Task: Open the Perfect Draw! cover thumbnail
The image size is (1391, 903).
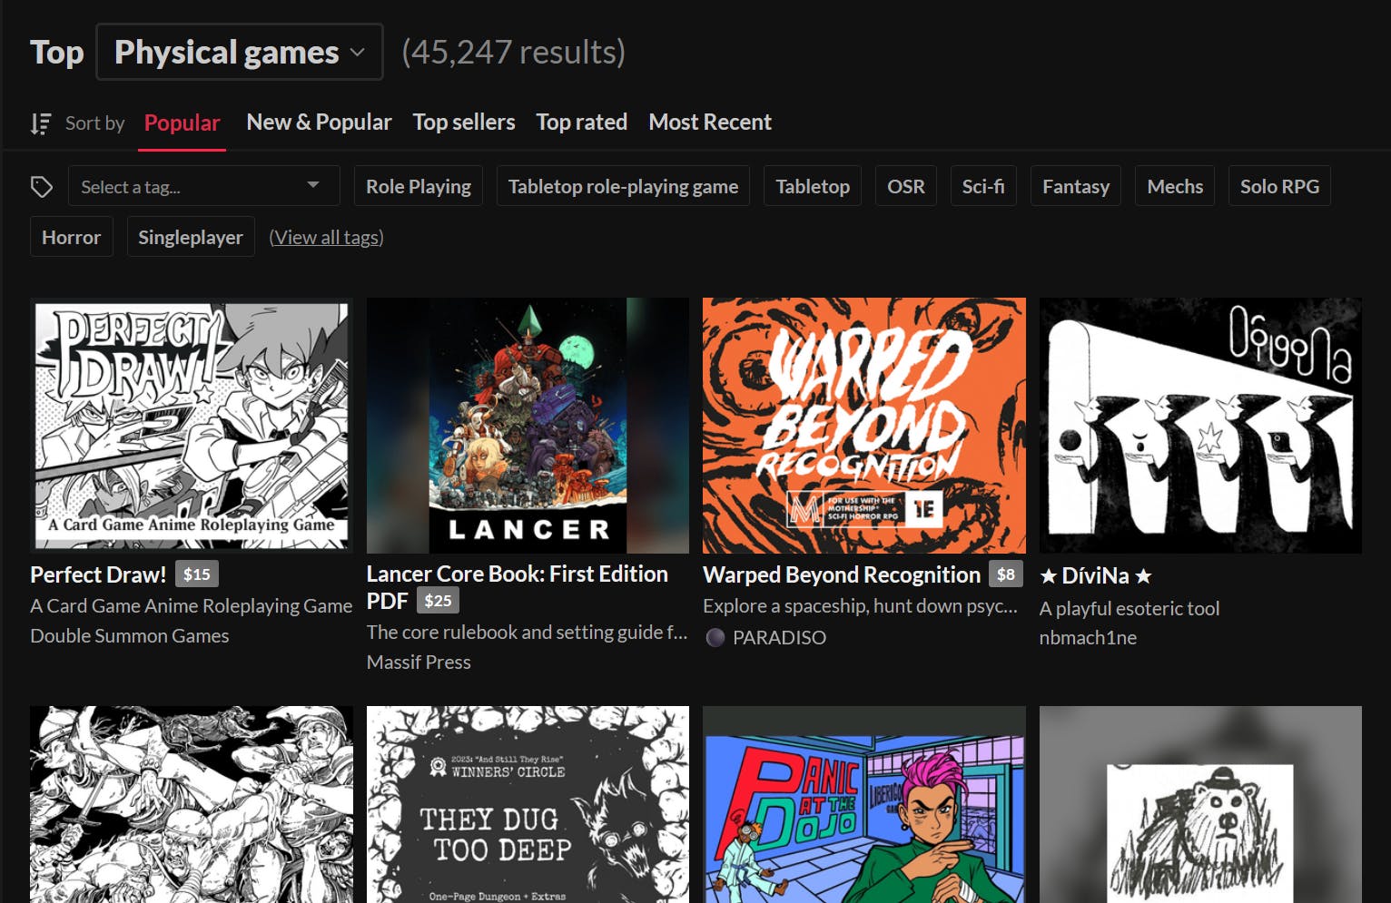Action: pyautogui.click(x=192, y=426)
